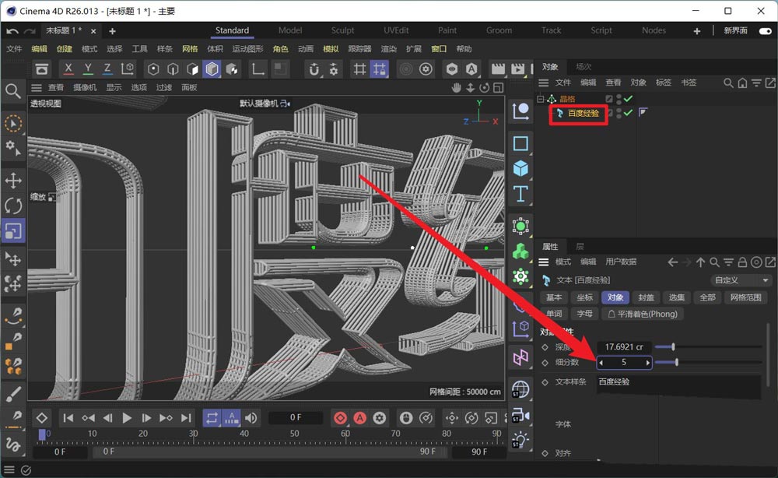Viewport: 778px width, 478px height.
Task: Go to start of animation
Action: pos(68,418)
